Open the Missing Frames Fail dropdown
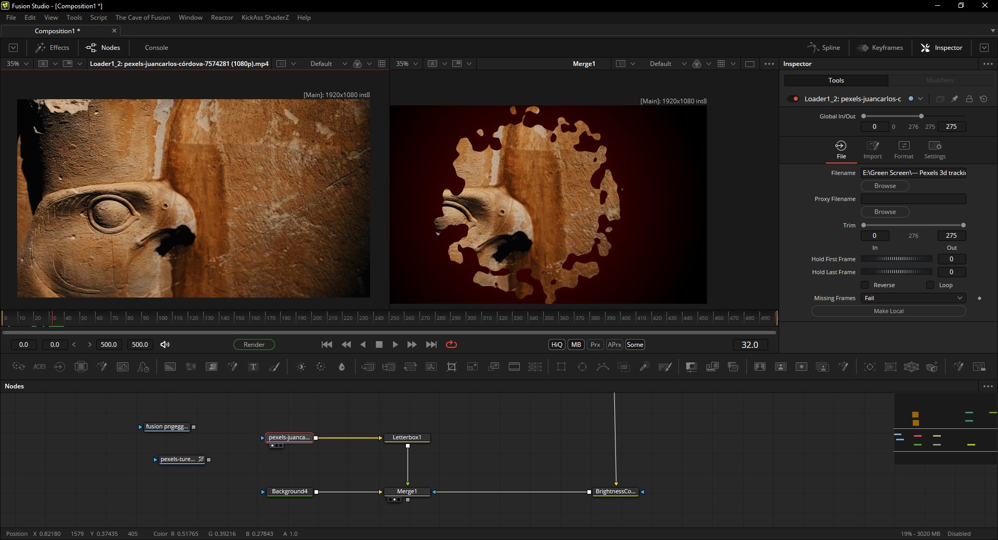This screenshot has height=540, width=998. pyautogui.click(x=913, y=298)
